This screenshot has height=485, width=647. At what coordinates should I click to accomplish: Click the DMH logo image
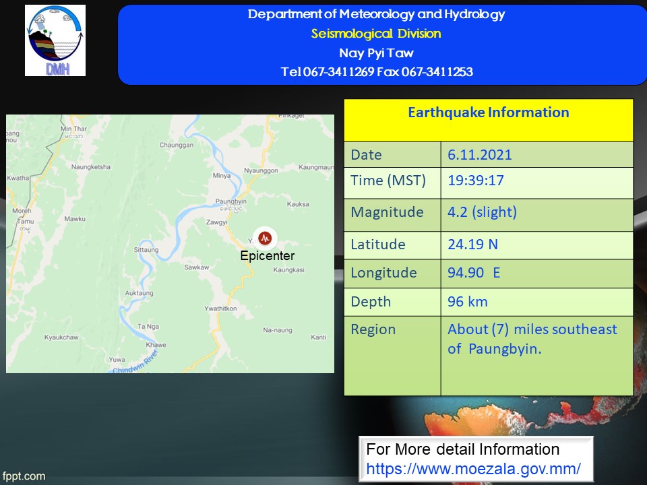point(55,40)
